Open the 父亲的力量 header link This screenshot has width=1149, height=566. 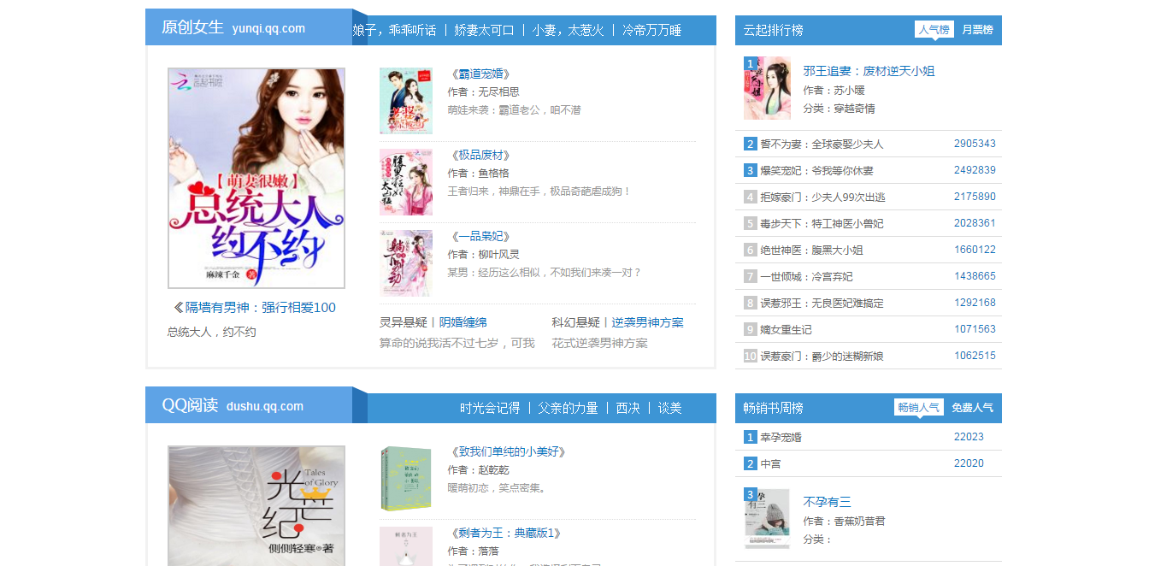tap(568, 408)
